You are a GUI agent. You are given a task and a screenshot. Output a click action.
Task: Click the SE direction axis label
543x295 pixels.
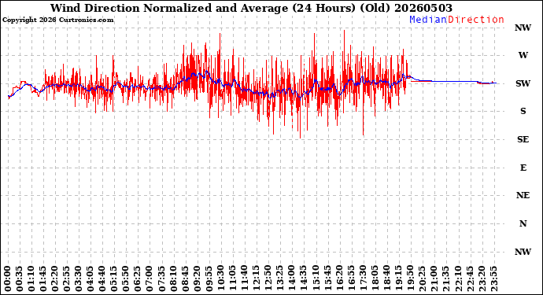point(523,139)
